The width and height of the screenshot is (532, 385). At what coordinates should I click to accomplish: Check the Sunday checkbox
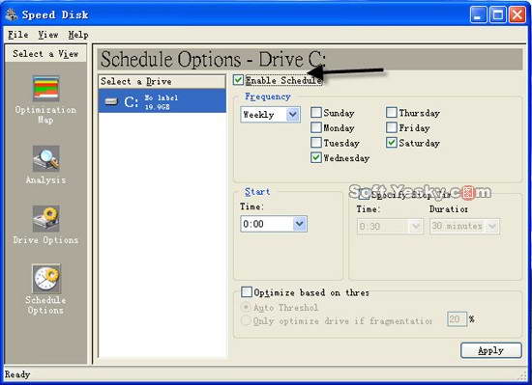click(316, 112)
